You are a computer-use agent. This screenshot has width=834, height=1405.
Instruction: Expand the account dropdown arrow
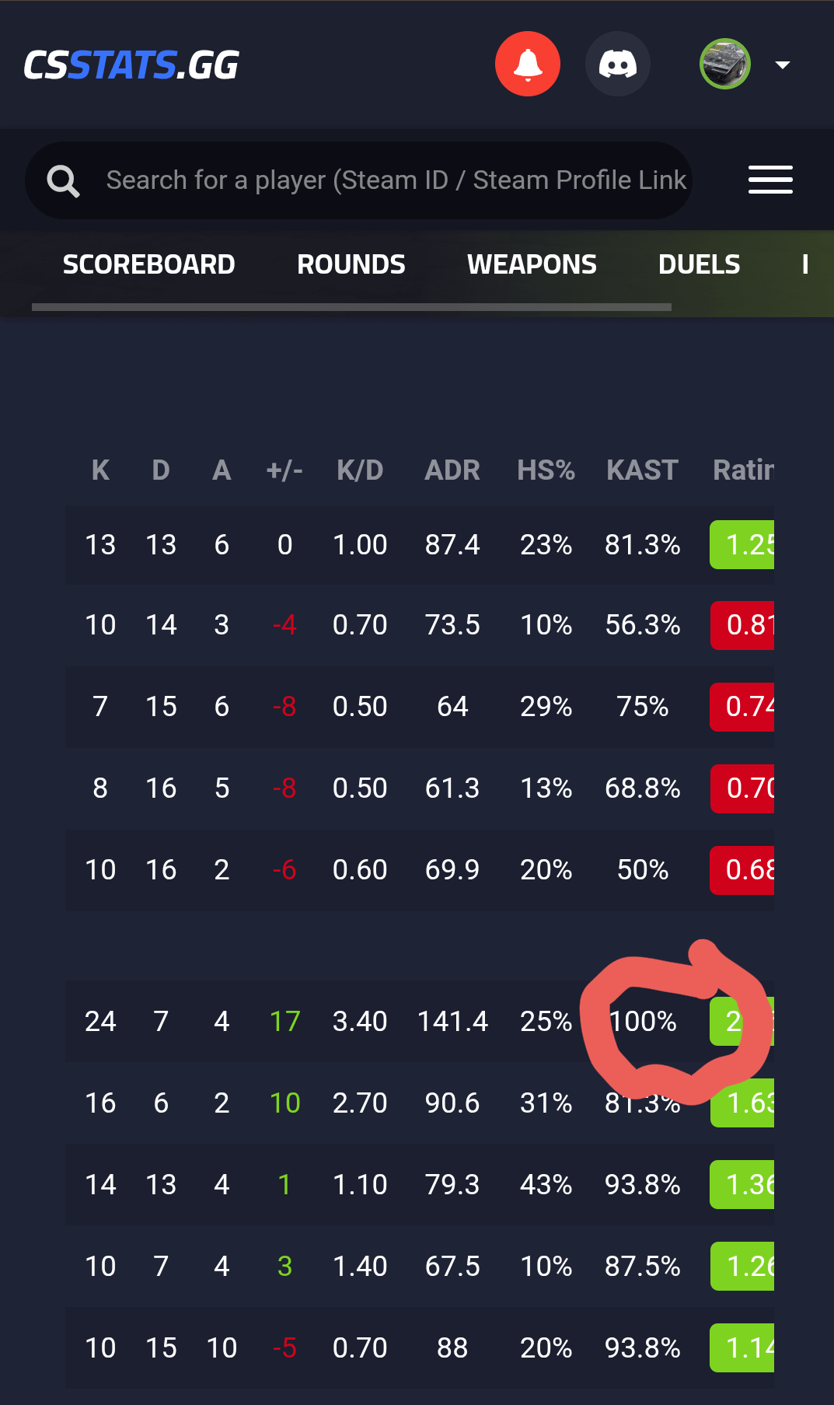[x=783, y=65]
